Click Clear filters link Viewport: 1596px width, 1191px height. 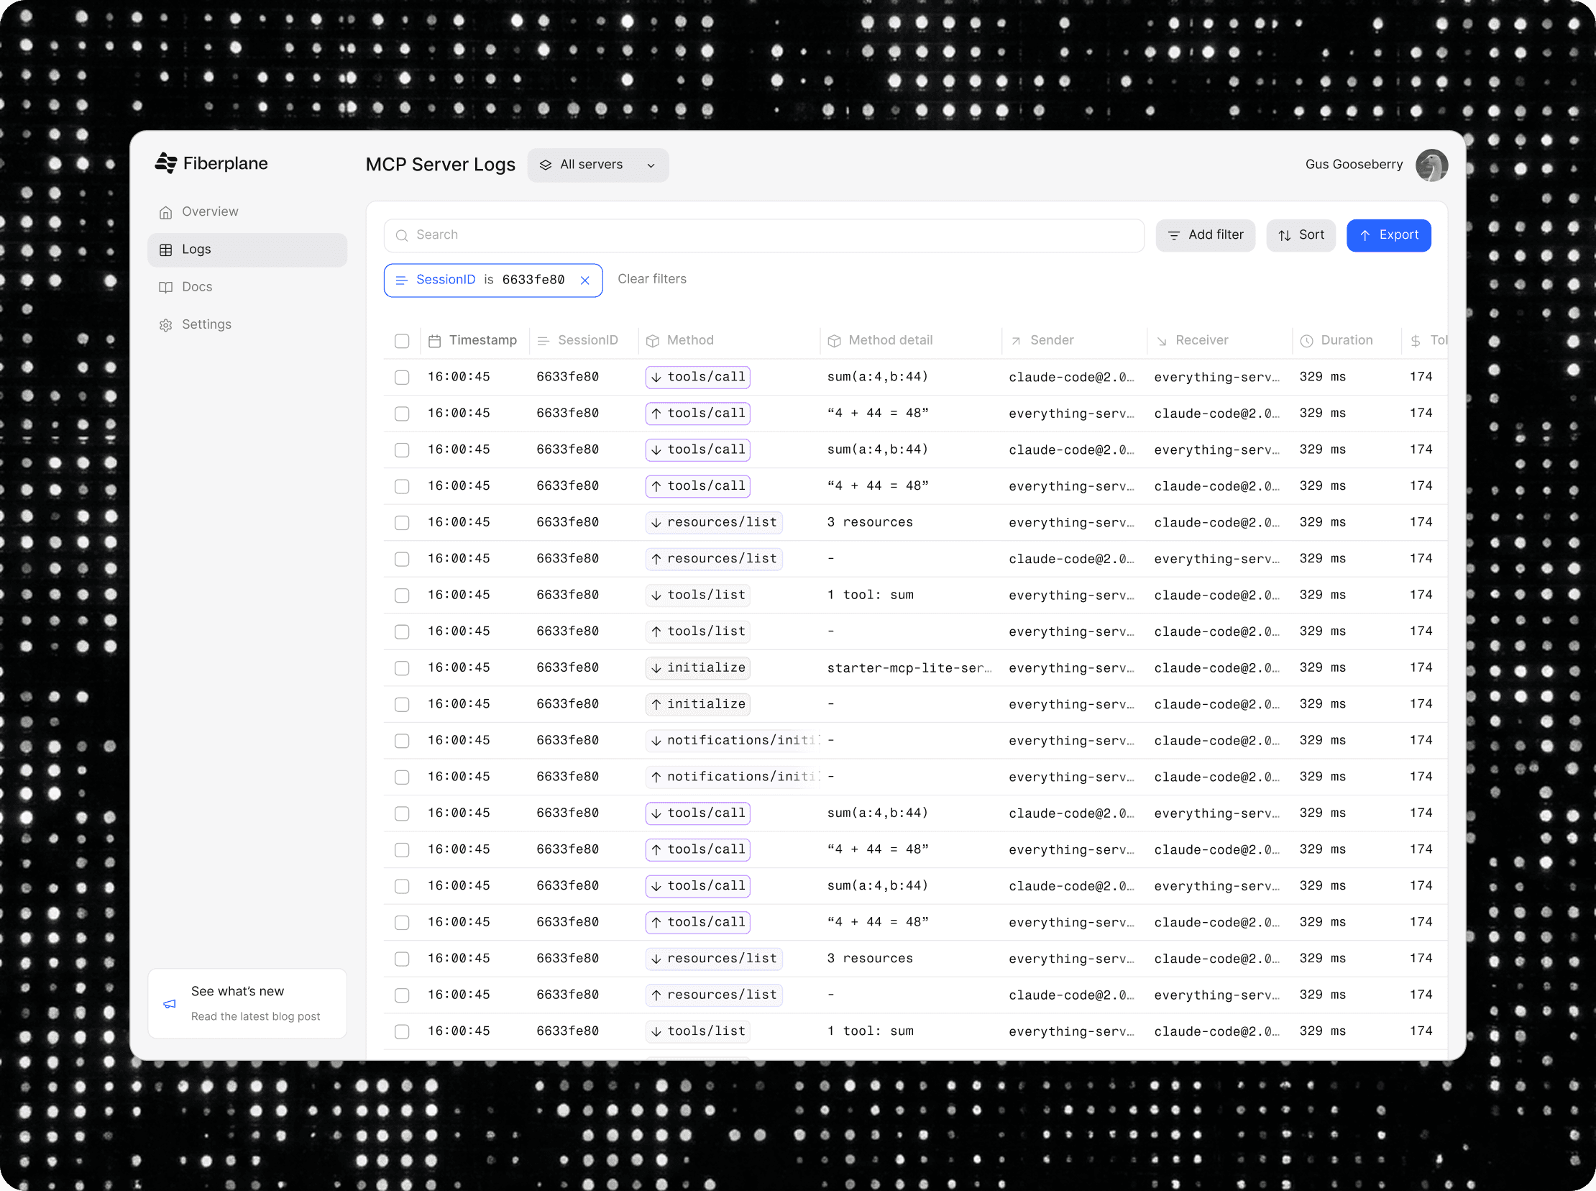coord(651,279)
